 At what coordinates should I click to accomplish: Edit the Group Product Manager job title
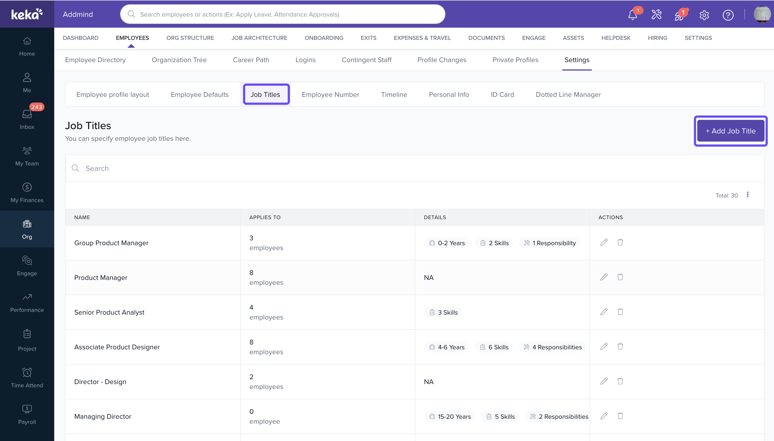tap(604, 242)
